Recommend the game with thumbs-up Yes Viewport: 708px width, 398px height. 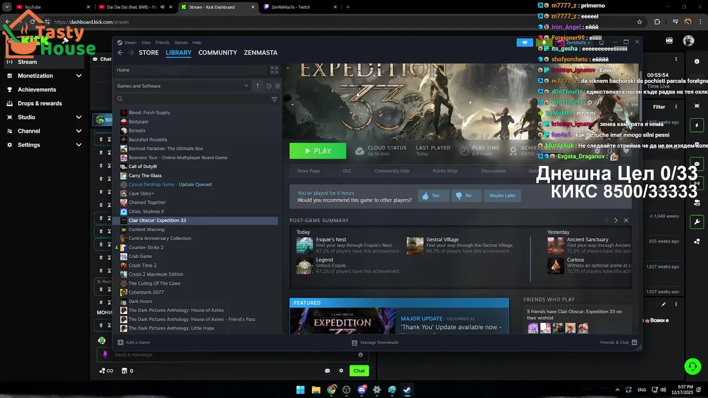[433, 196]
